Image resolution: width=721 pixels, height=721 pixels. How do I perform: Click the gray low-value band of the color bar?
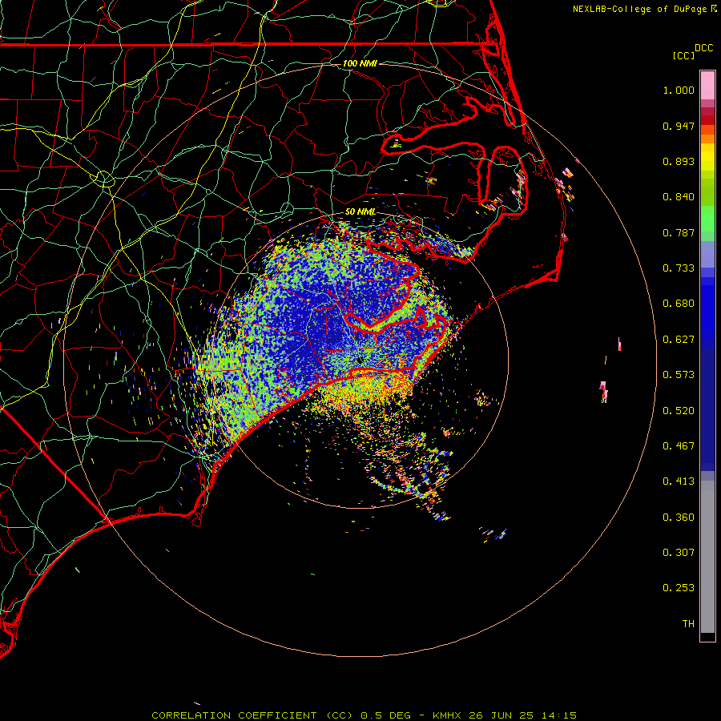click(x=707, y=557)
